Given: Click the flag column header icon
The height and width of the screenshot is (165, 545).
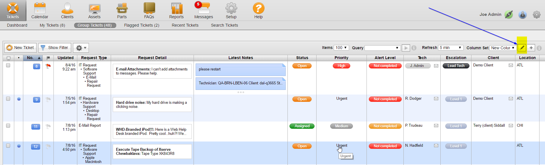Looking at the screenshot, I should 48,58.
